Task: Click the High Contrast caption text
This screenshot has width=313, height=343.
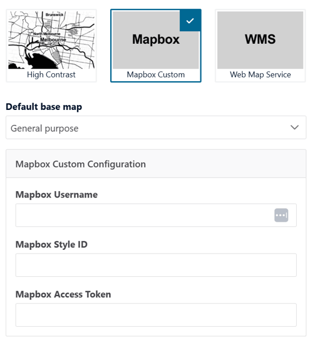Action: (51, 75)
